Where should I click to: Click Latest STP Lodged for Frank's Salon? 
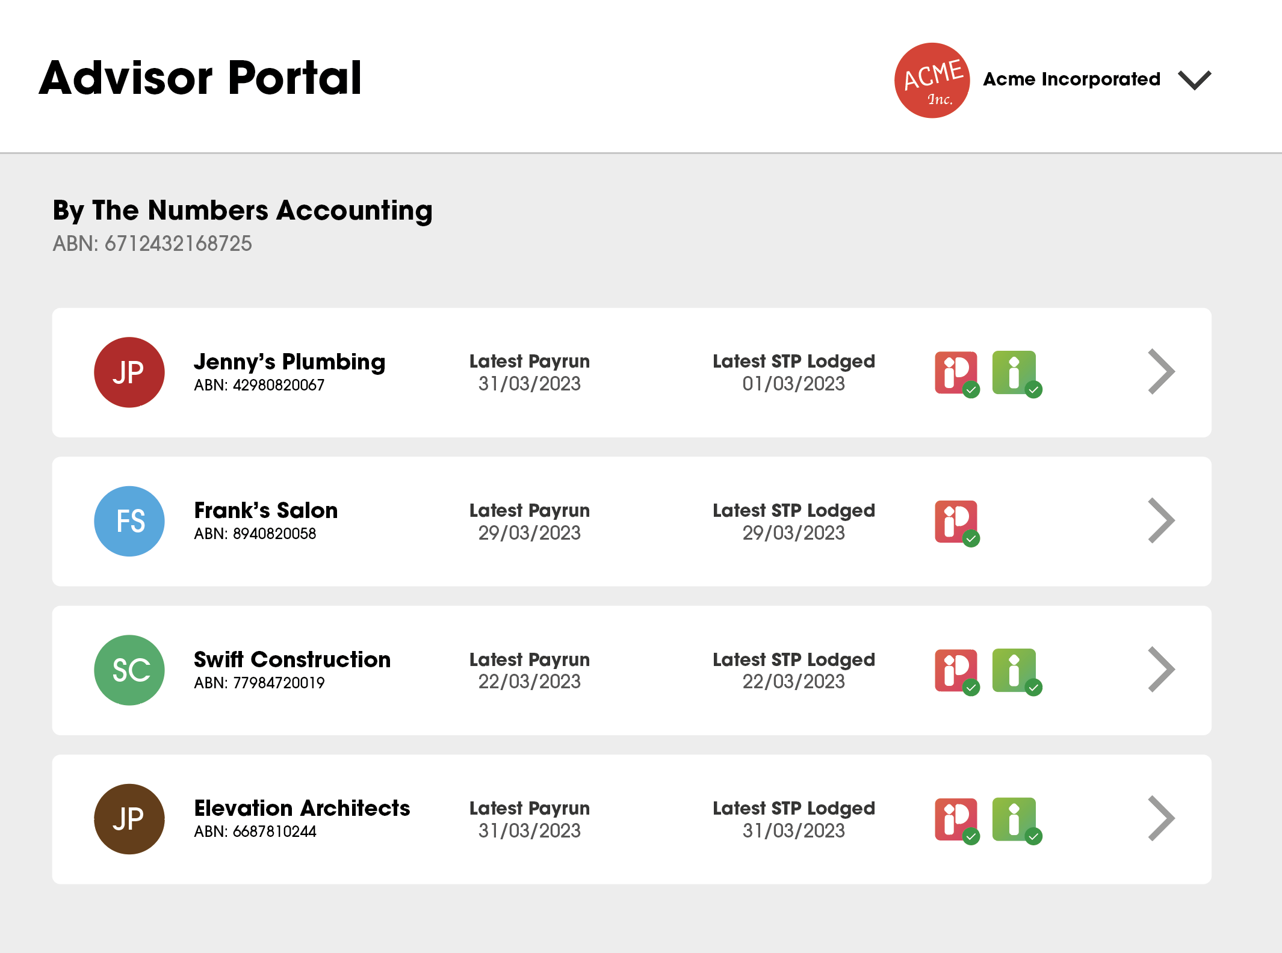pyautogui.click(x=793, y=510)
